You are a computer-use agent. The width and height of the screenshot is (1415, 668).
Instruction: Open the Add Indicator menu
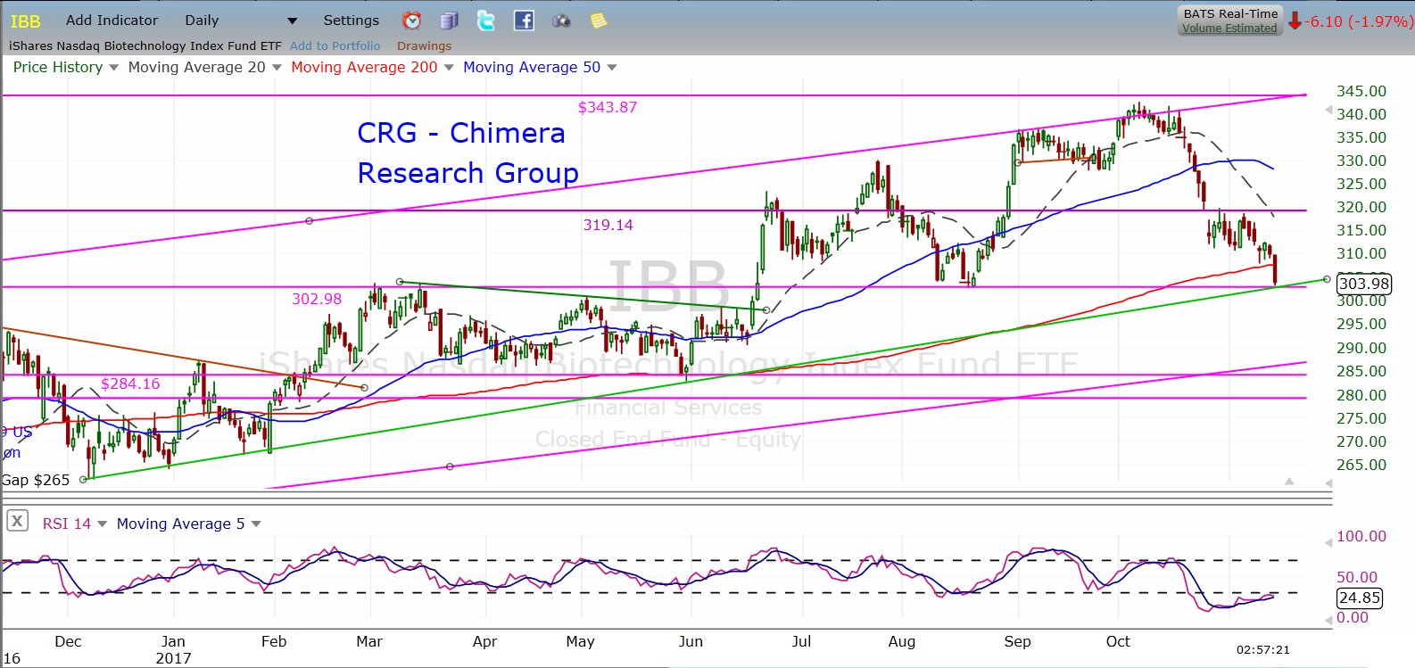(x=112, y=20)
